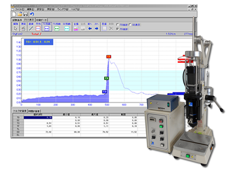
Task: Select the arrow cursor tool in graph toolbar
Action: pyautogui.click(x=16, y=28)
